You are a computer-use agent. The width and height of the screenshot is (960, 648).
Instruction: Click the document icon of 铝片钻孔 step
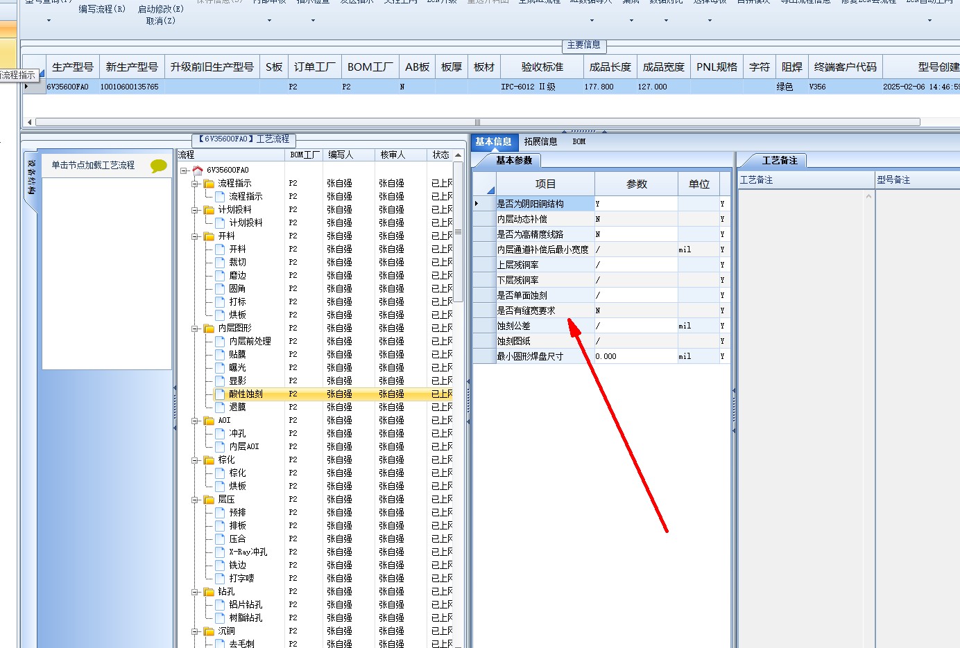[x=220, y=605]
